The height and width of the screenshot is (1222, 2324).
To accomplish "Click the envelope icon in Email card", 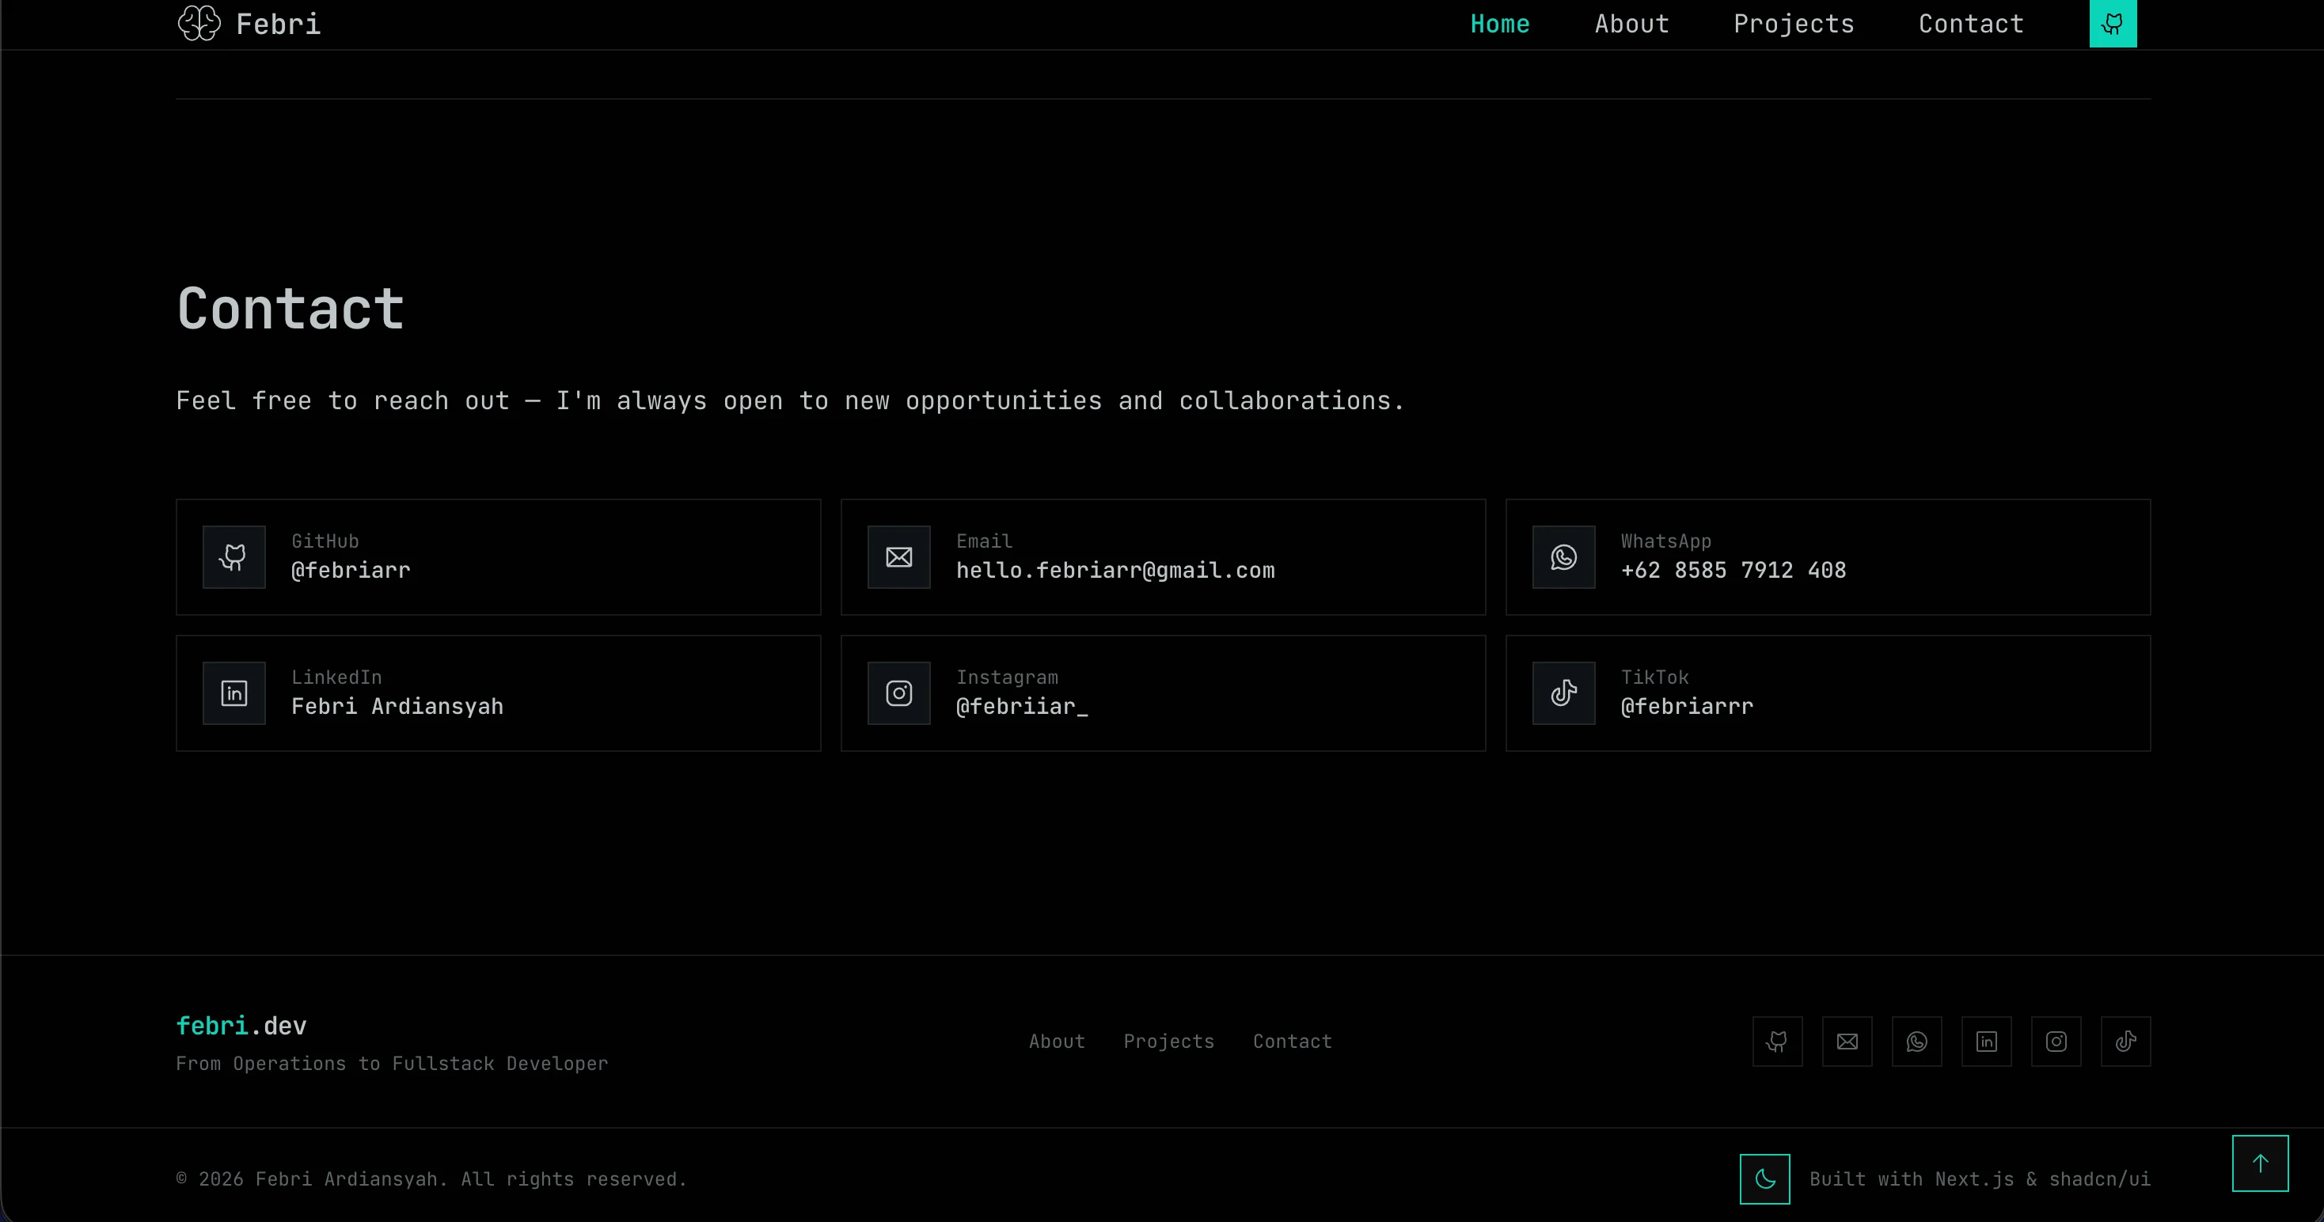I will point(898,557).
